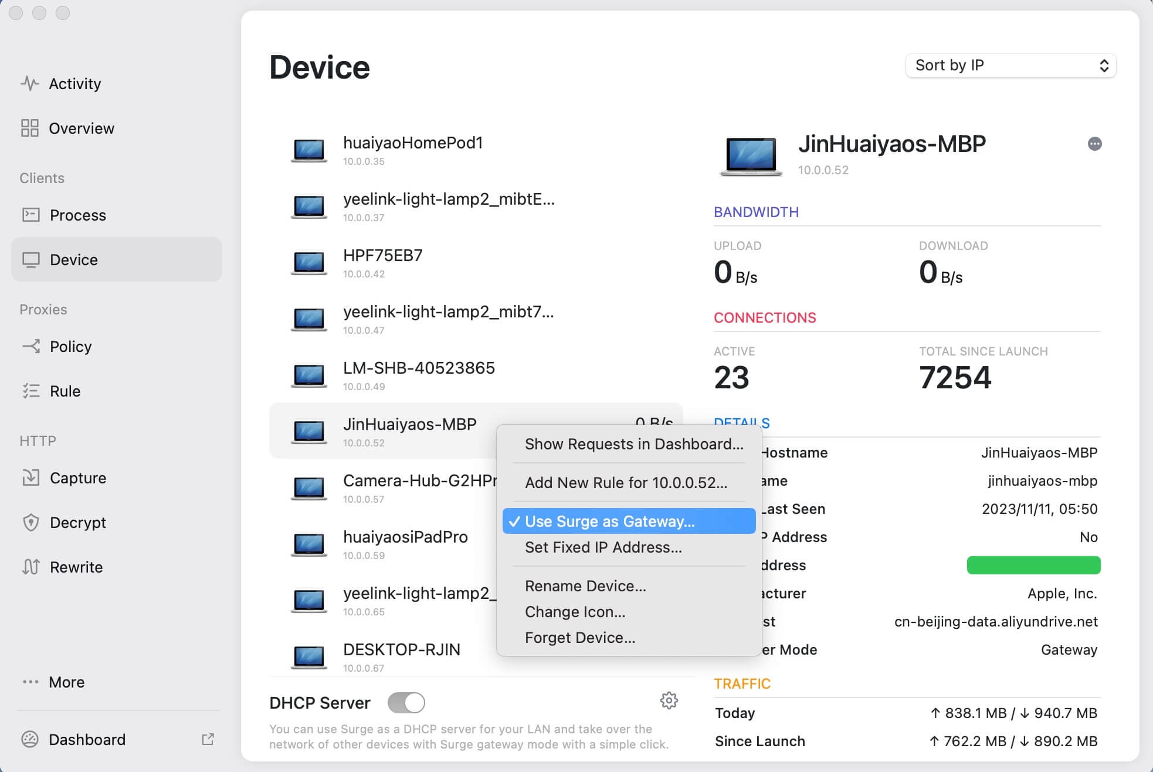
Task: Click the large laptop icon in detail pane
Action: 751,157
